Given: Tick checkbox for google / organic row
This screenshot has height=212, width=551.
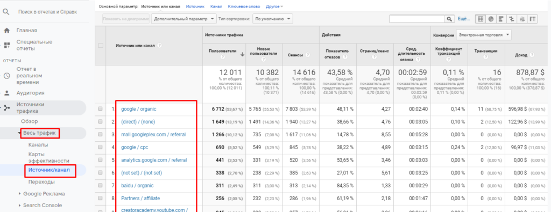Looking at the screenshot, I should [x=101, y=109].
